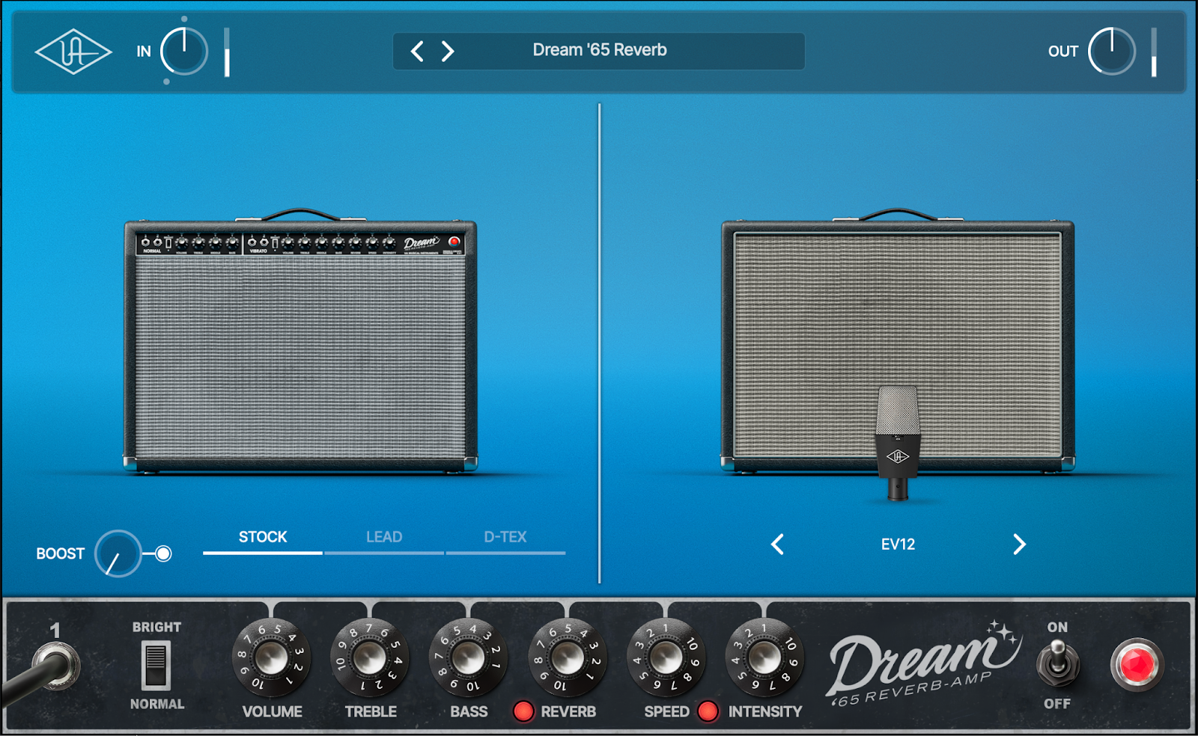
Task: Click the speaker cabinet image
Action: (898, 340)
